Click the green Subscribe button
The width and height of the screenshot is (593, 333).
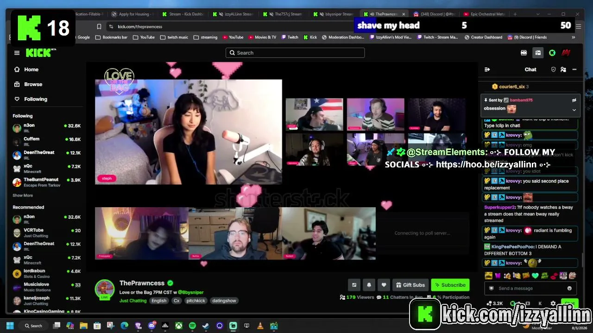(450, 285)
